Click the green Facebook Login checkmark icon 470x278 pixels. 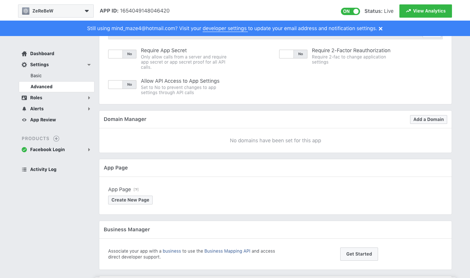click(24, 150)
